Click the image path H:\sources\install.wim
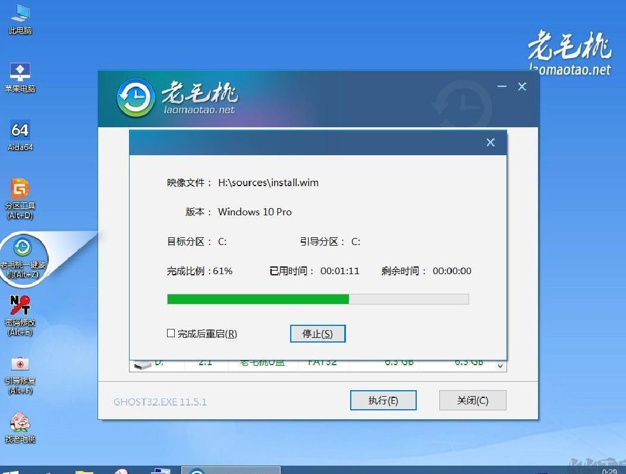This screenshot has height=474, width=626. tap(268, 183)
